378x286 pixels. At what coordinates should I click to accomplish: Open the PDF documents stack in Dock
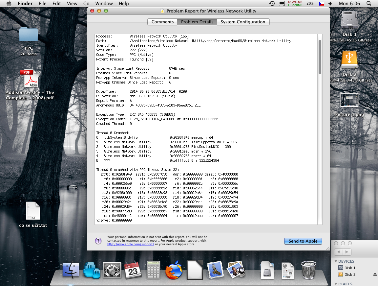(288, 271)
